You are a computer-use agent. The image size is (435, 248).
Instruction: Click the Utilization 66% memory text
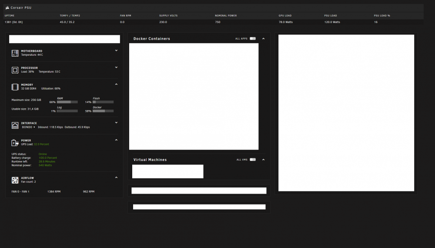coord(51,88)
